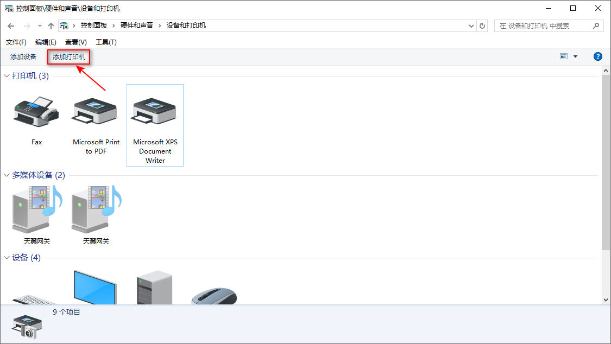This screenshot has width=611, height=344.
Task: Click the search magnifier icon
Action: pos(596,26)
